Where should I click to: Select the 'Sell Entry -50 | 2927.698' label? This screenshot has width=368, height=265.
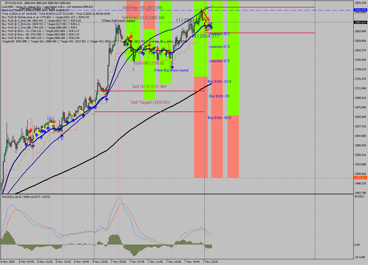[142, 7]
